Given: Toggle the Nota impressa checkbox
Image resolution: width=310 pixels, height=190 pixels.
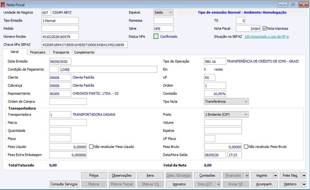Looking at the screenshot, I should [x=265, y=28].
